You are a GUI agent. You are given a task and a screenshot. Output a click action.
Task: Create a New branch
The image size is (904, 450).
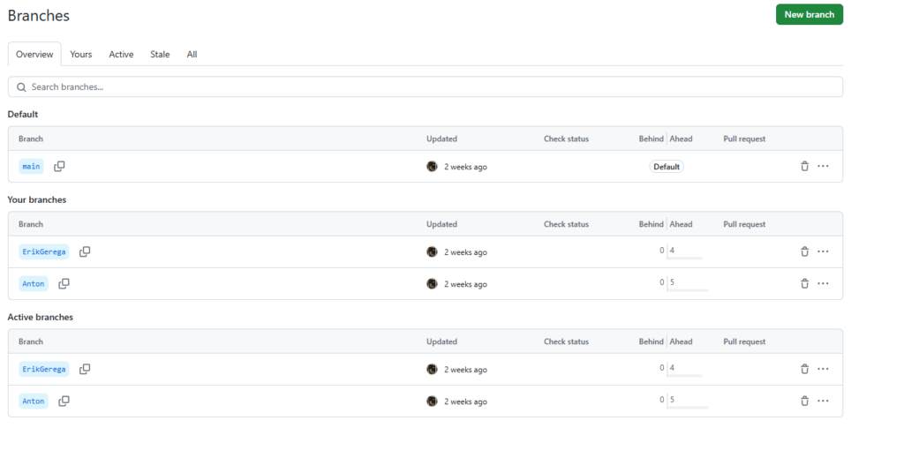point(810,14)
